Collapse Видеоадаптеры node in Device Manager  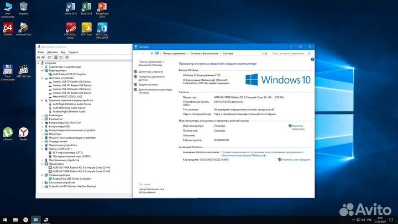[x=43, y=71]
